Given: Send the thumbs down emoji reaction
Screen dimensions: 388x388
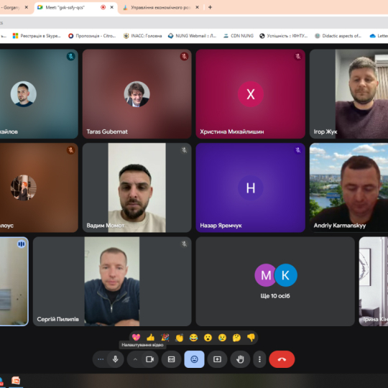Looking at the screenshot, I should pyautogui.click(x=251, y=337).
